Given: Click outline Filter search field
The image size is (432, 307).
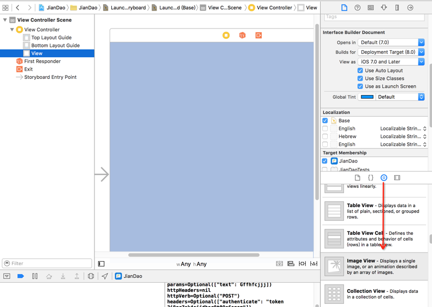Looking at the screenshot, I should pyautogui.click(x=47, y=263).
